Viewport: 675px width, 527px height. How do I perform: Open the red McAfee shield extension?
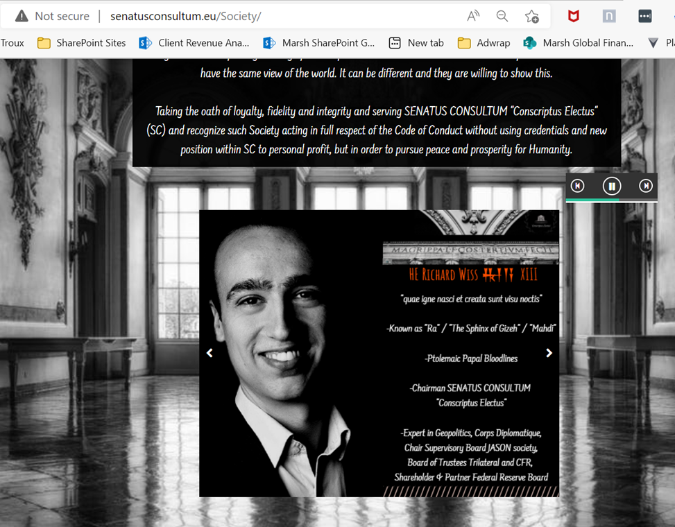click(574, 17)
